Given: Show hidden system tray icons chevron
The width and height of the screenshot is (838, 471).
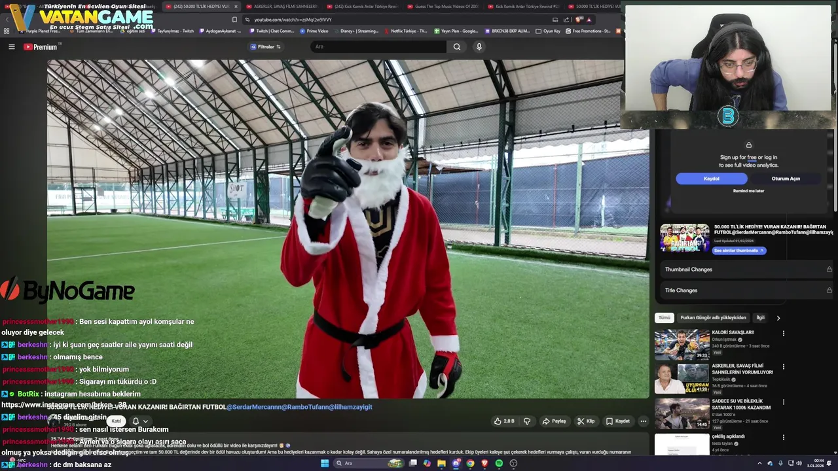Looking at the screenshot, I should coord(760,463).
